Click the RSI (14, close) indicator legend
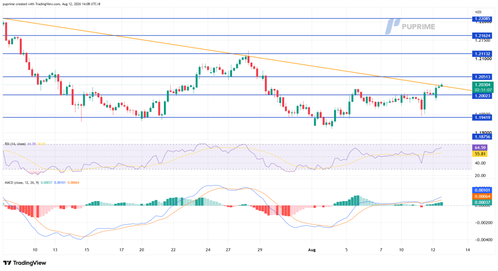The height and width of the screenshot is (271, 498). [15, 144]
